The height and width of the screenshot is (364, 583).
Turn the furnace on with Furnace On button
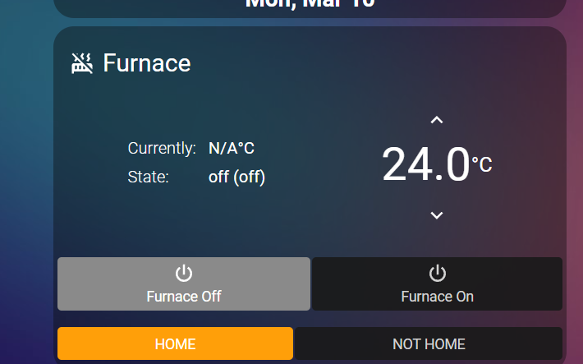coord(437,284)
